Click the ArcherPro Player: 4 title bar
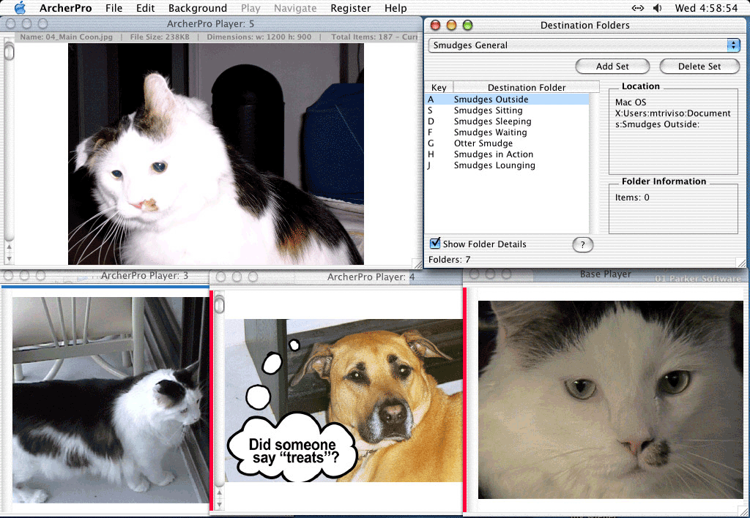The width and height of the screenshot is (750, 518). point(335,277)
